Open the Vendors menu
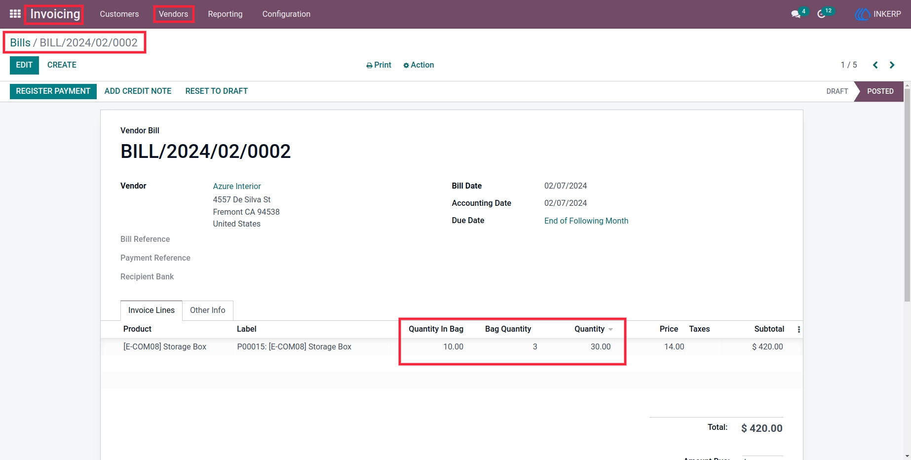Viewport: 911px width, 460px height. [x=174, y=14]
